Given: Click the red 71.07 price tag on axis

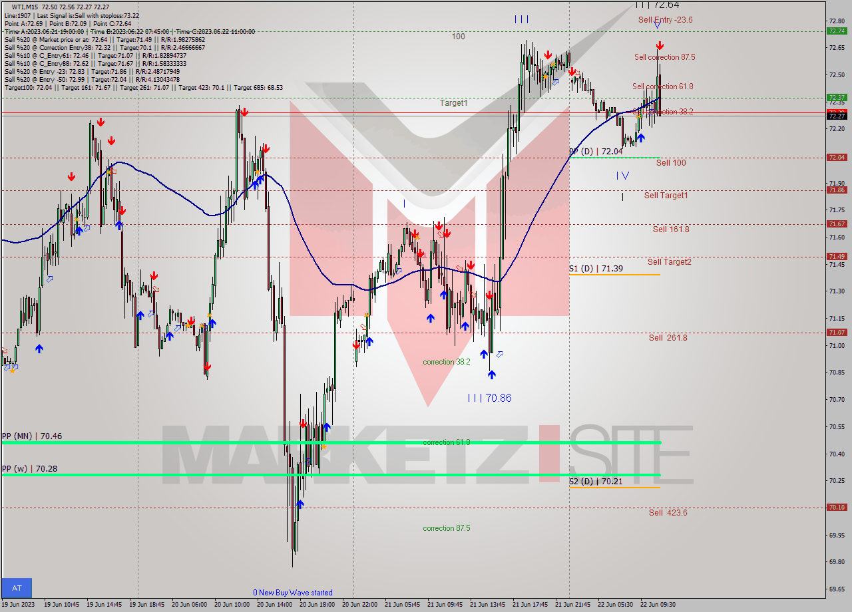Looking at the screenshot, I should [x=837, y=333].
